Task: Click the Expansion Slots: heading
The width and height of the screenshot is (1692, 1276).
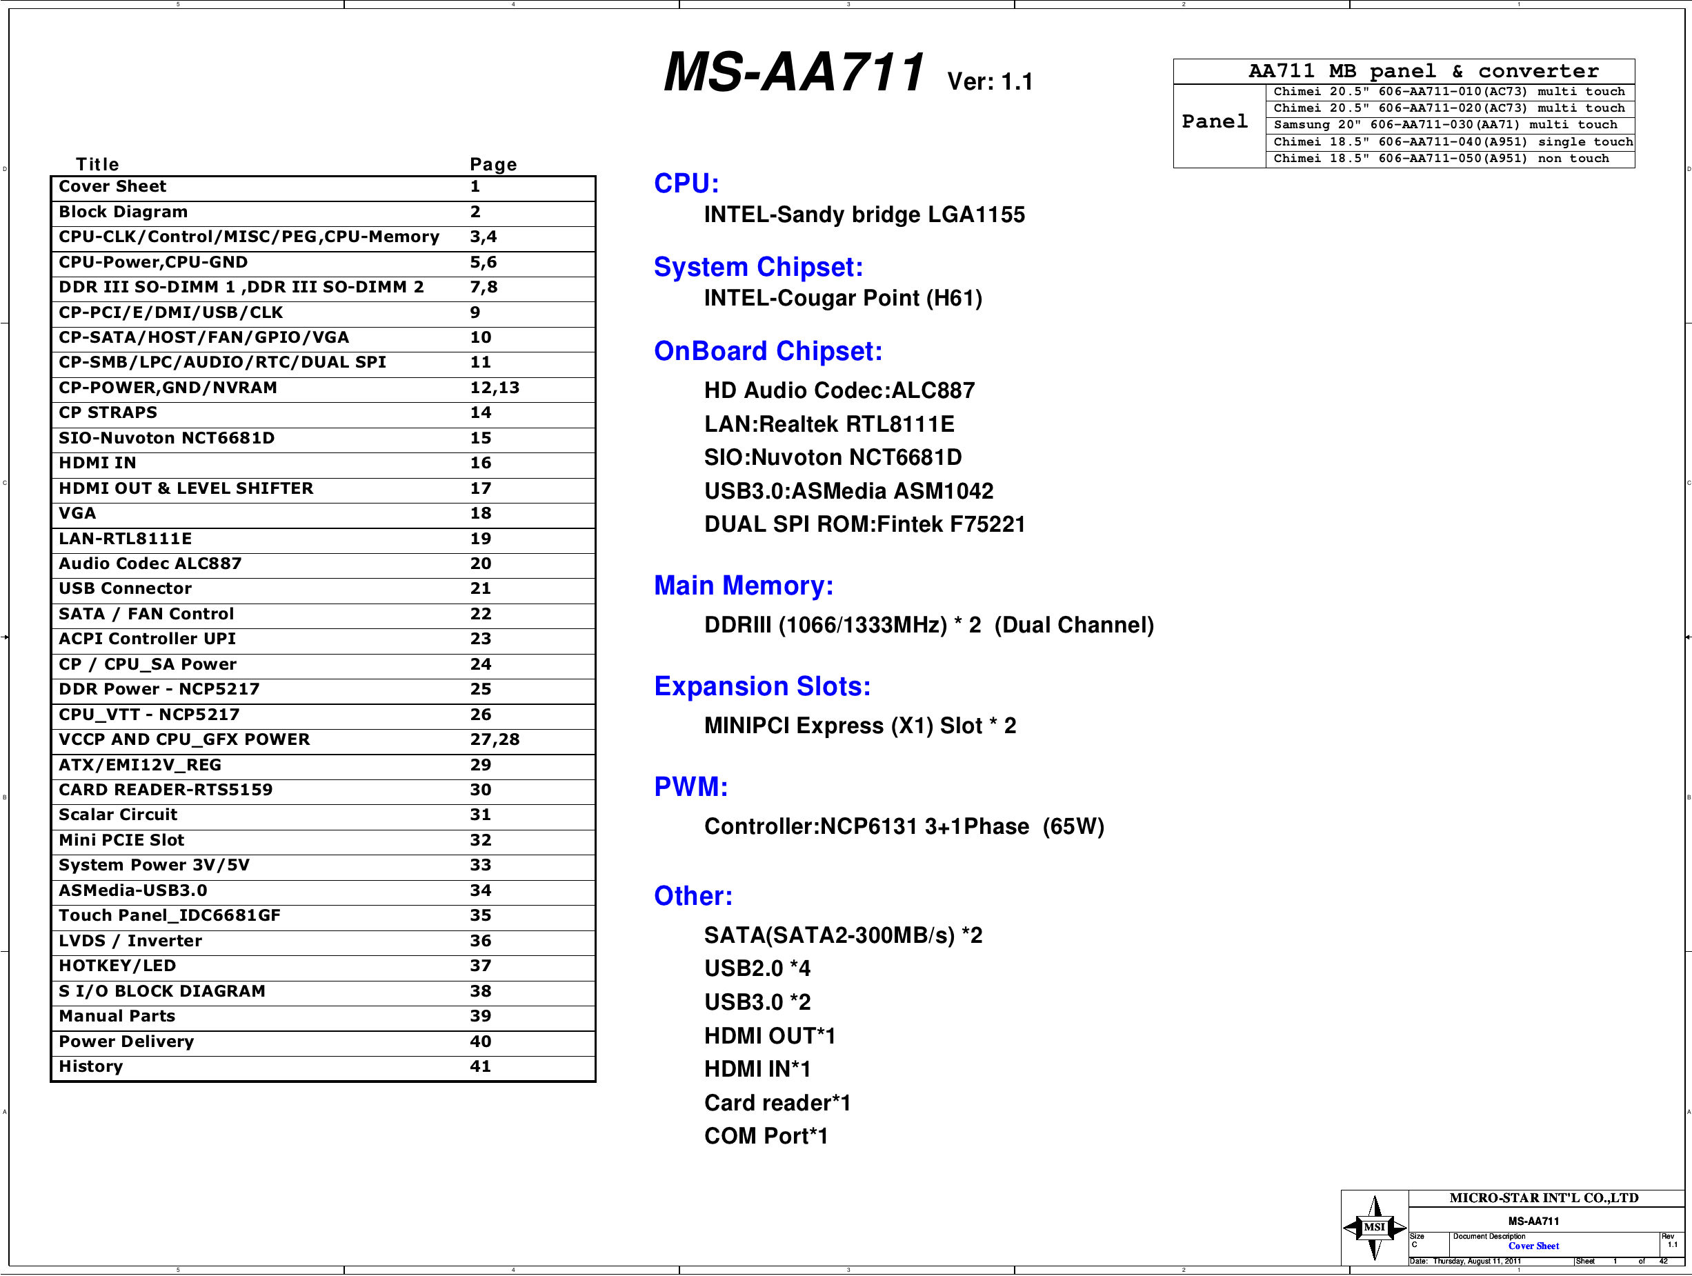Action: pos(762,687)
